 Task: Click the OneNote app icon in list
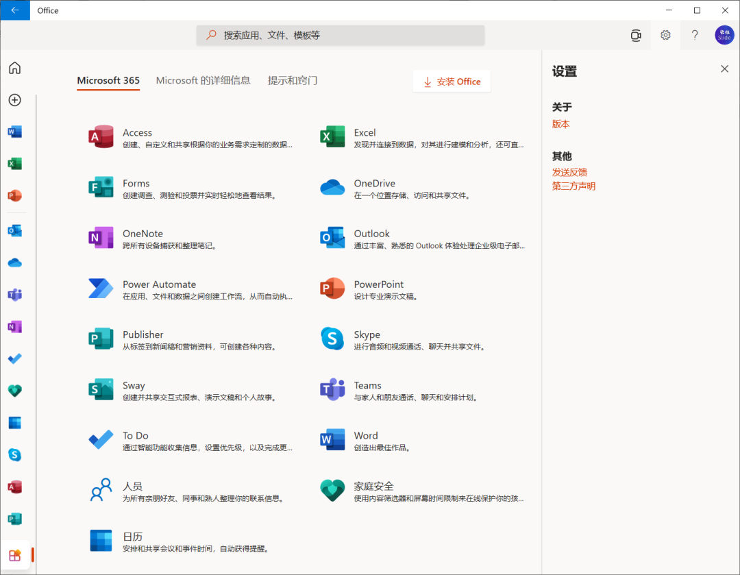coord(101,237)
